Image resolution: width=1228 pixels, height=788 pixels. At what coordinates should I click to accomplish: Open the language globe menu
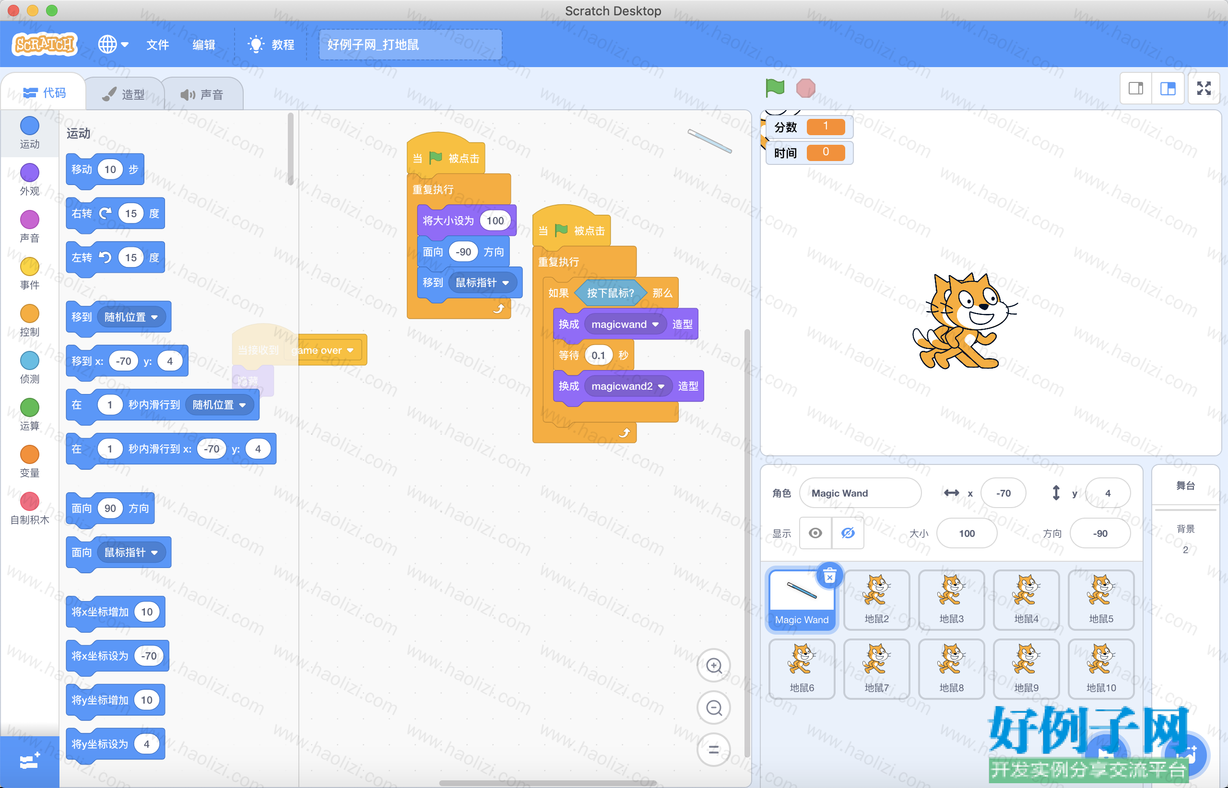pyautogui.click(x=113, y=45)
